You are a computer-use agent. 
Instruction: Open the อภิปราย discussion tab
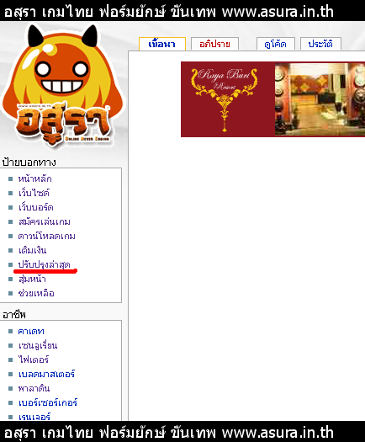tap(214, 44)
